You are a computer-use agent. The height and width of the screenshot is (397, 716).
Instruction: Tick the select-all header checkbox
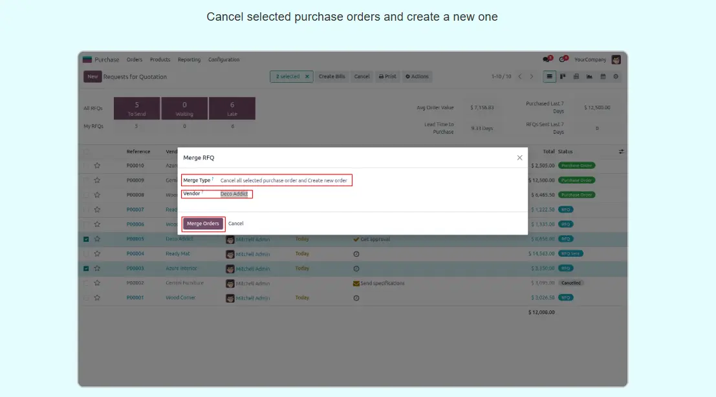click(87, 152)
